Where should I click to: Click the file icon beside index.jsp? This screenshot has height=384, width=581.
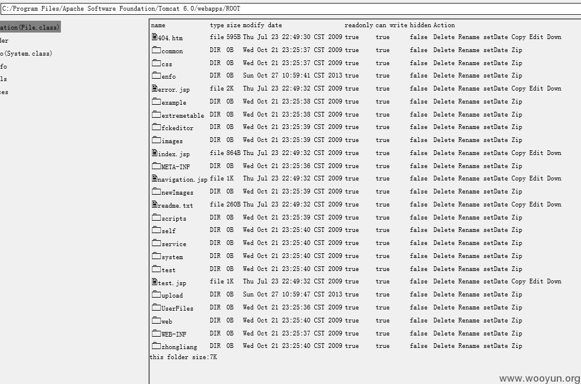coord(154,153)
